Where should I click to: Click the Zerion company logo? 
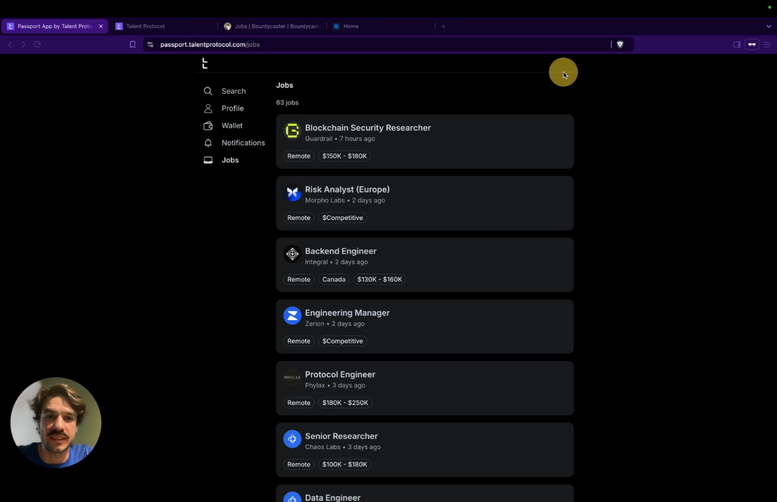click(293, 316)
